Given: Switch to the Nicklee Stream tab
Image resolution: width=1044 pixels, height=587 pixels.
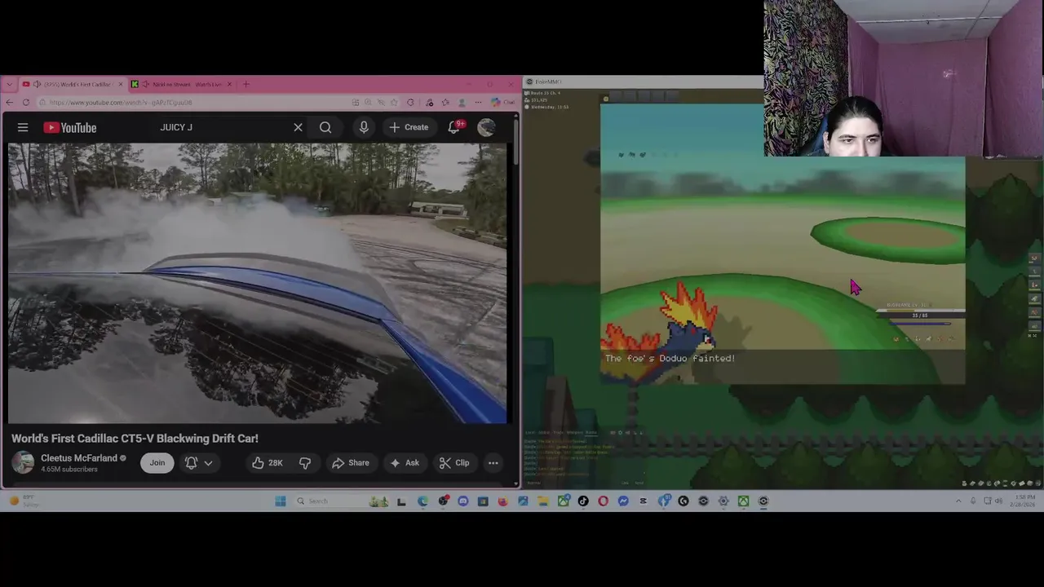Looking at the screenshot, I should point(183,84).
